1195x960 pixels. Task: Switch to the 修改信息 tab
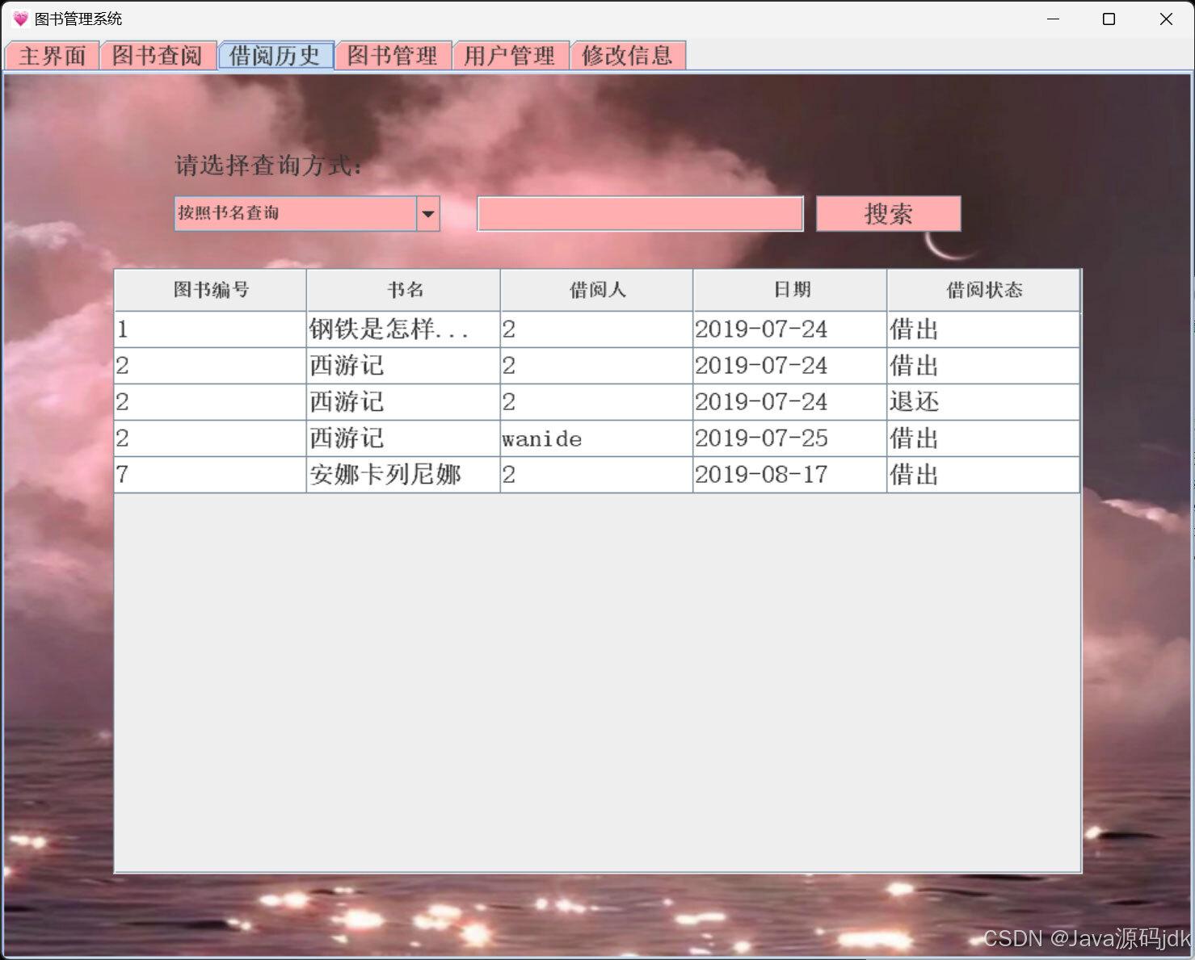[628, 56]
